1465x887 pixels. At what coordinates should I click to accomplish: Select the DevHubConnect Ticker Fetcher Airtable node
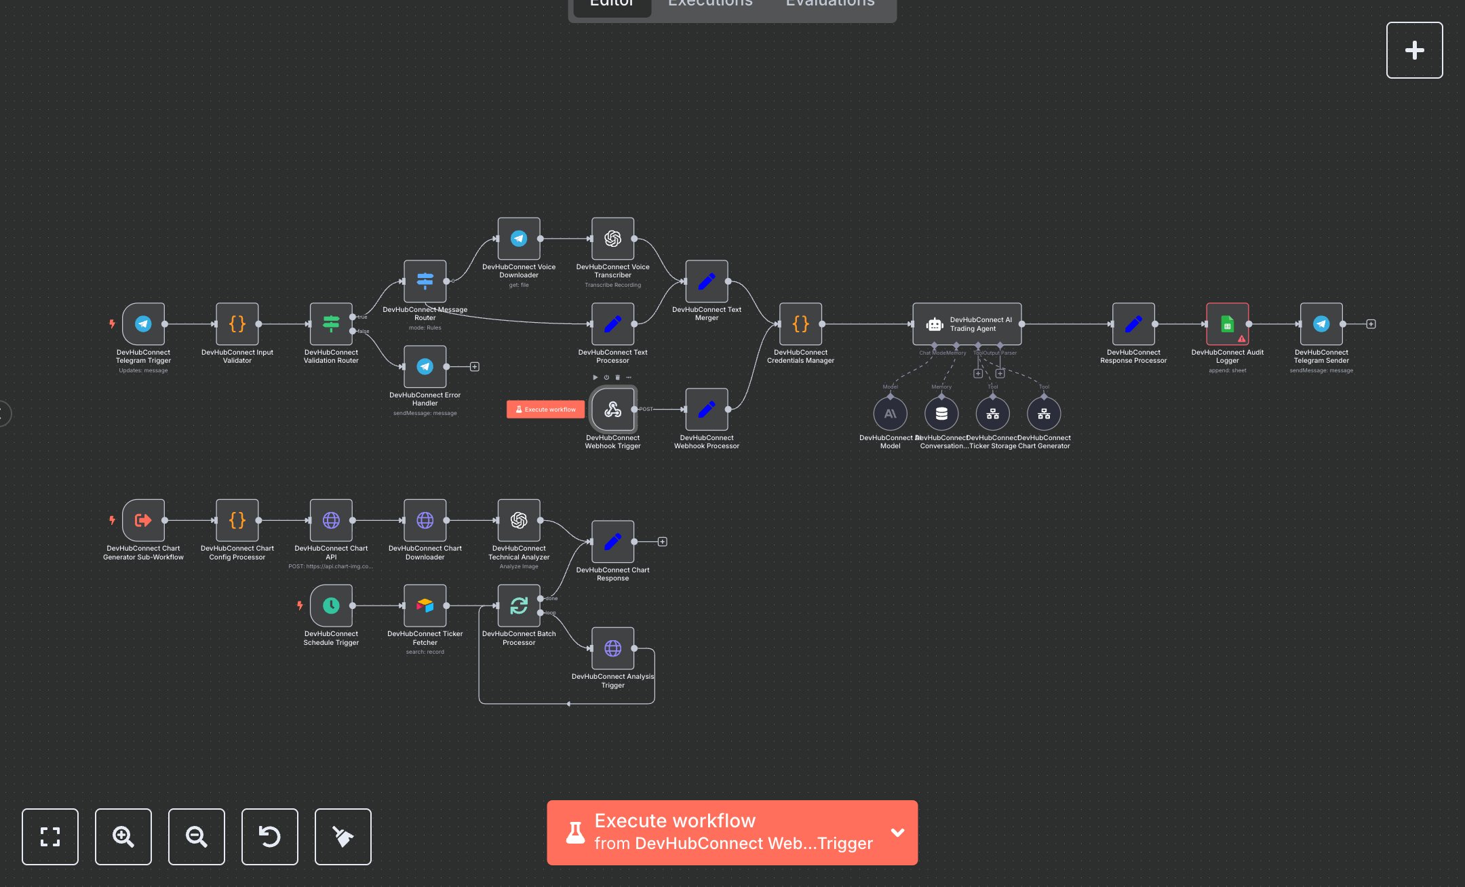pyautogui.click(x=425, y=606)
